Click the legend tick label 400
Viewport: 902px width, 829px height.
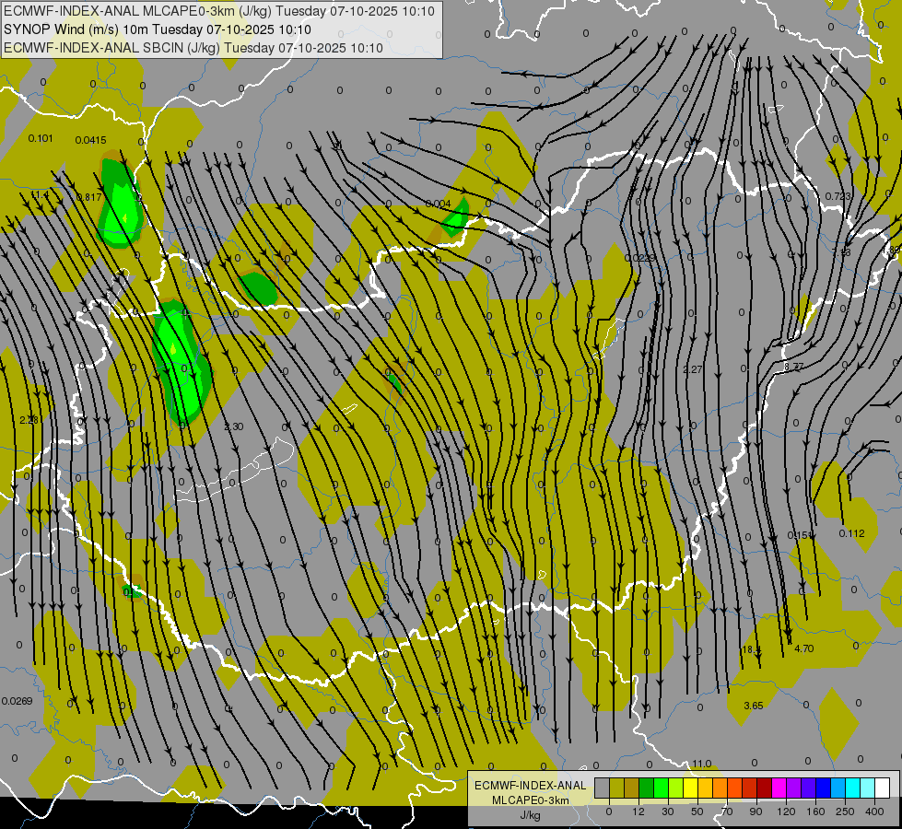point(874,811)
